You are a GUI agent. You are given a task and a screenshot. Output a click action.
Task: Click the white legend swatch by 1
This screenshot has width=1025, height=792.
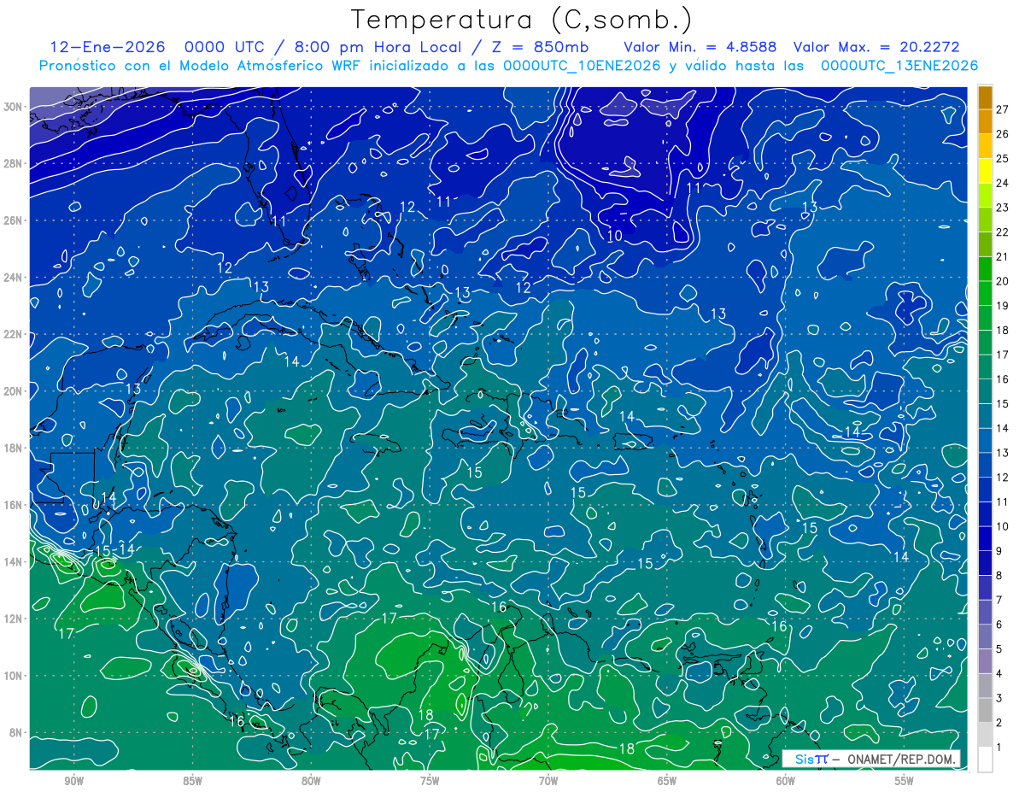pos(985,759)
